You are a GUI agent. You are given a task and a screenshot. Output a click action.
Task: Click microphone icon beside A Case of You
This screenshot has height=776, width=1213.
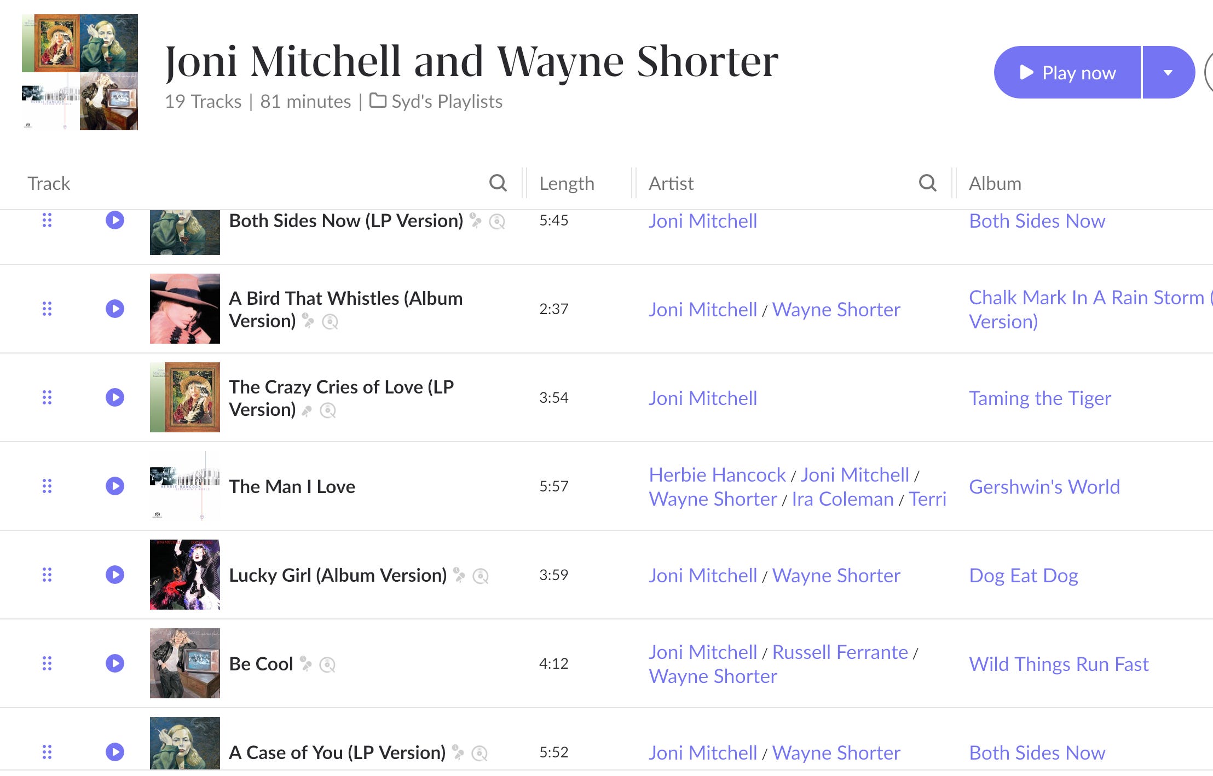[458, 753]
